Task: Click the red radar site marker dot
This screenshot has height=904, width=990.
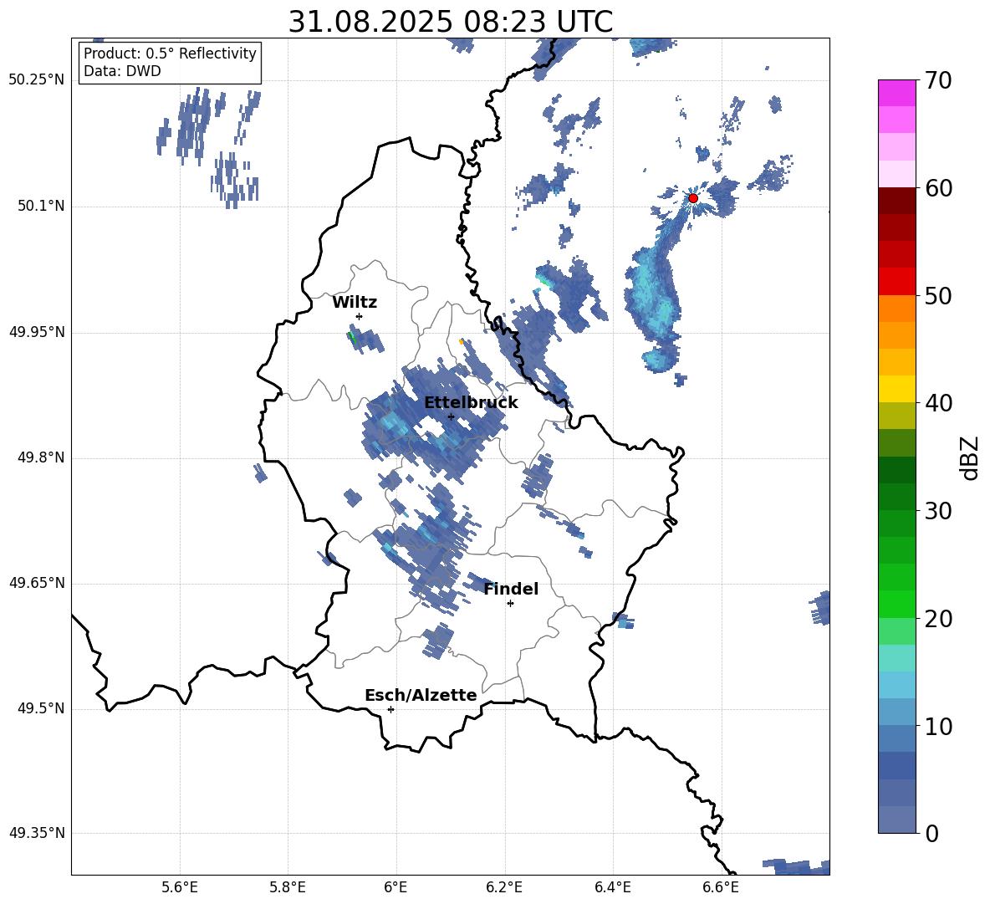Action: coord(692,198)
